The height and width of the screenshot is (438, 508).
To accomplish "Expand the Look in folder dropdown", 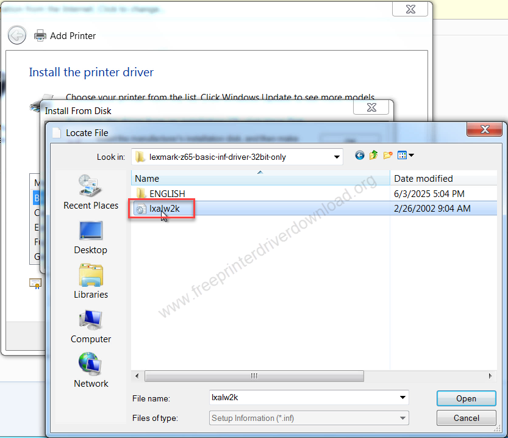I will coord(337,157).
